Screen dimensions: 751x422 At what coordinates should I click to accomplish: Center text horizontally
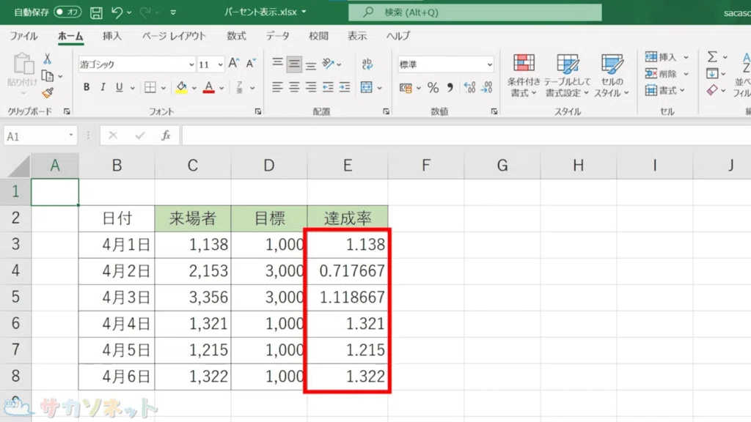(294, 87)
